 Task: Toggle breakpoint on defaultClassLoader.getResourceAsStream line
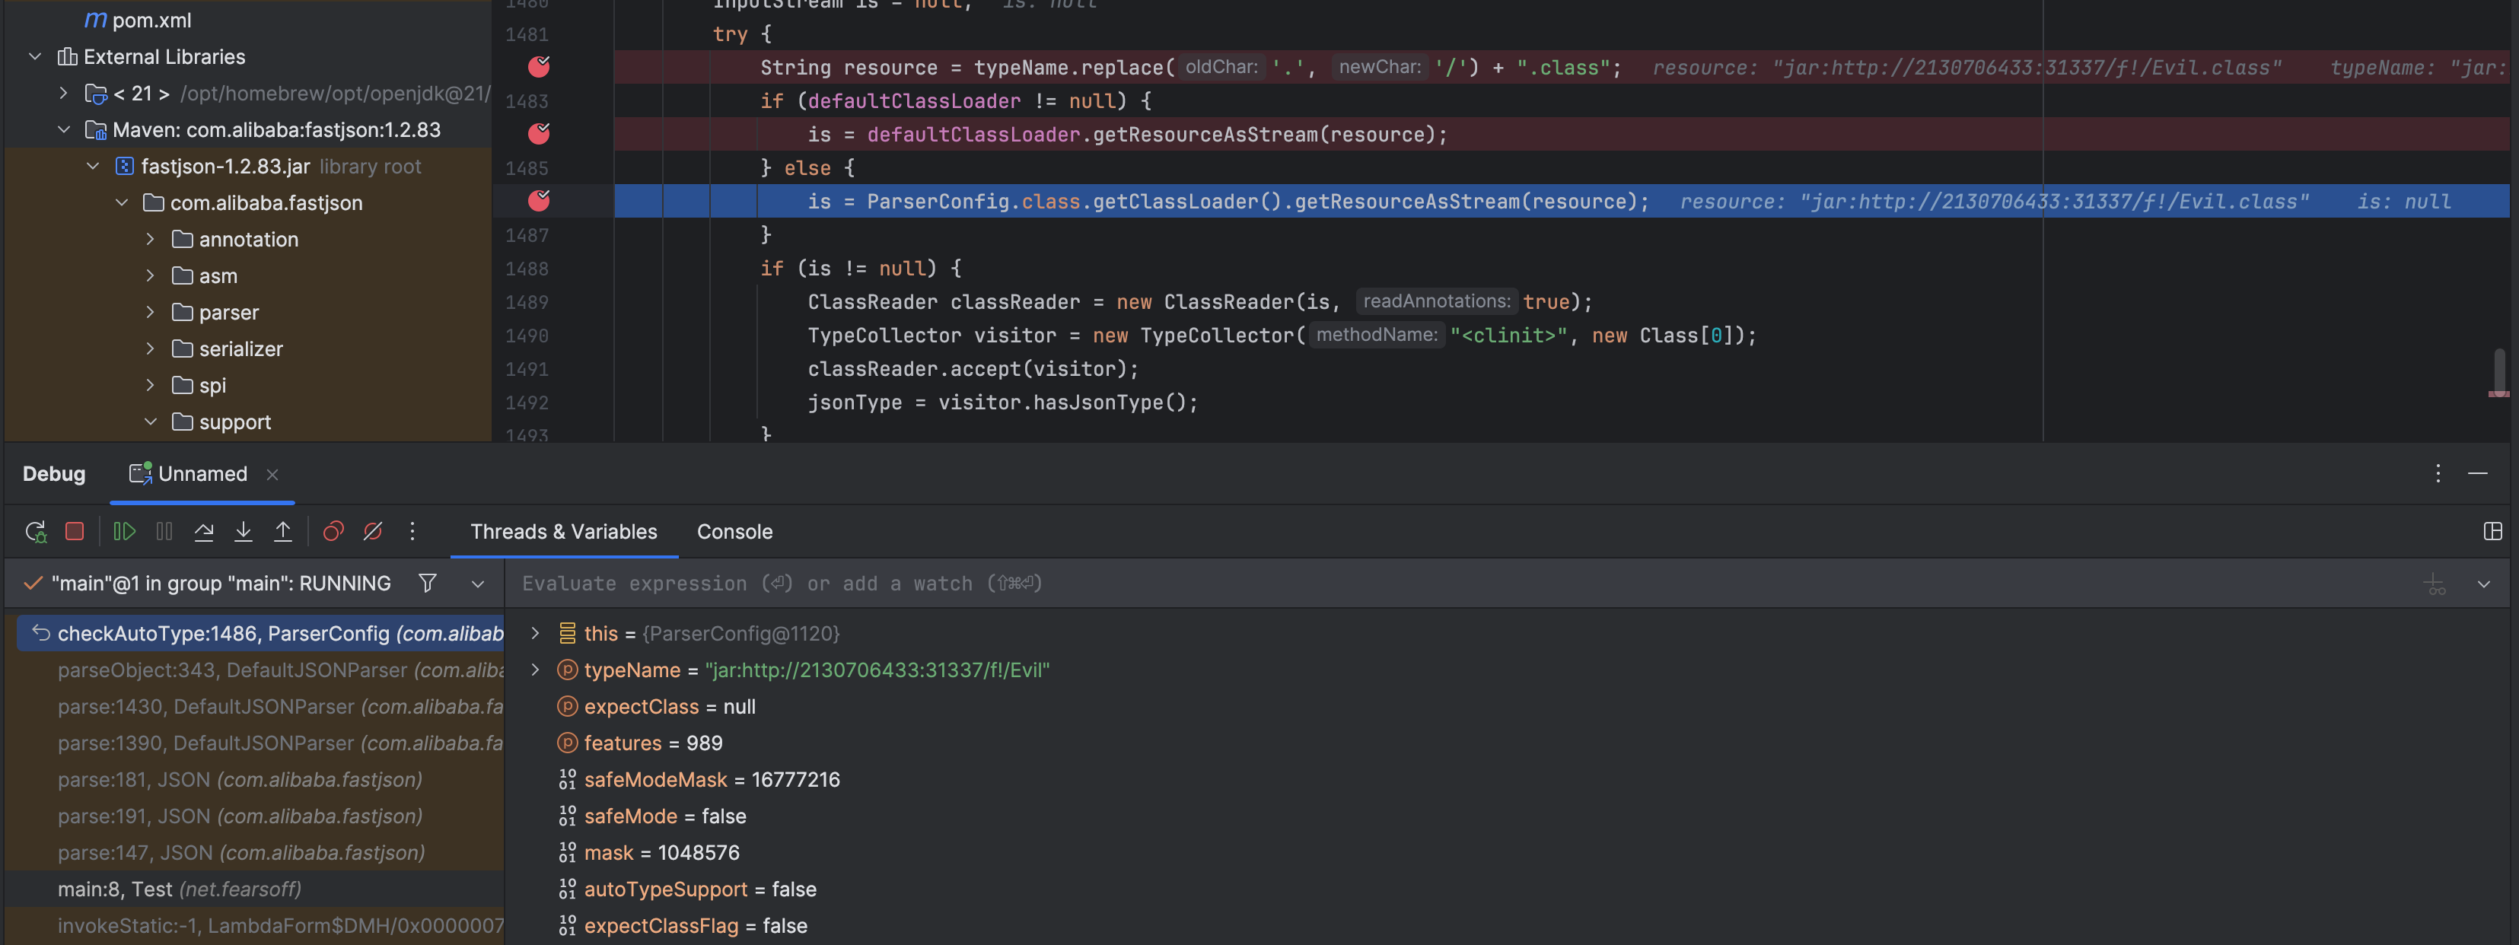coord(539,133)
